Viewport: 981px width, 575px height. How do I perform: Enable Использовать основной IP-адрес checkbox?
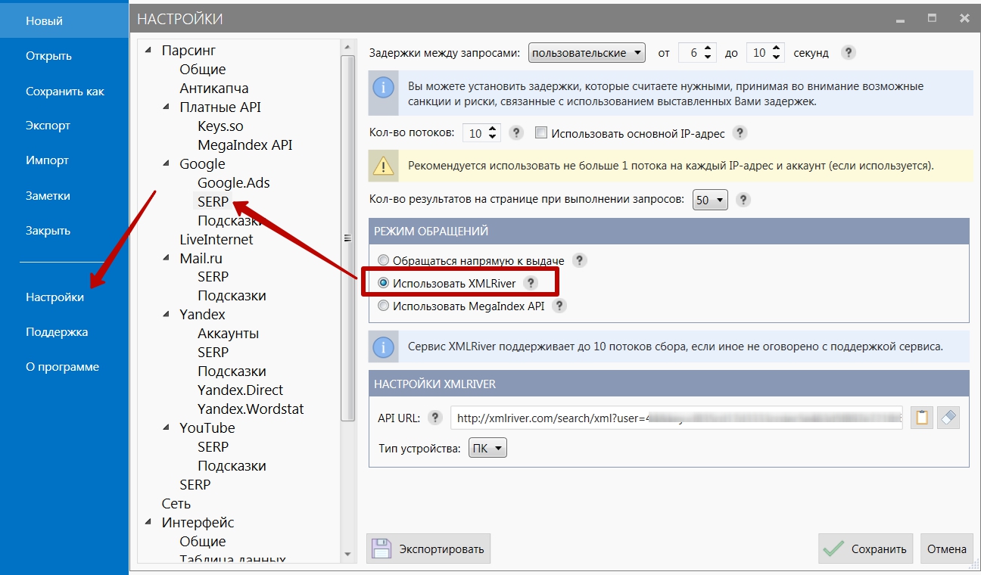[540, 133]
